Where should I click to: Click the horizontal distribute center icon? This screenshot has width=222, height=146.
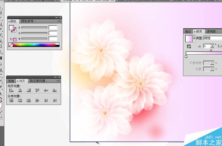coord(46,100)
